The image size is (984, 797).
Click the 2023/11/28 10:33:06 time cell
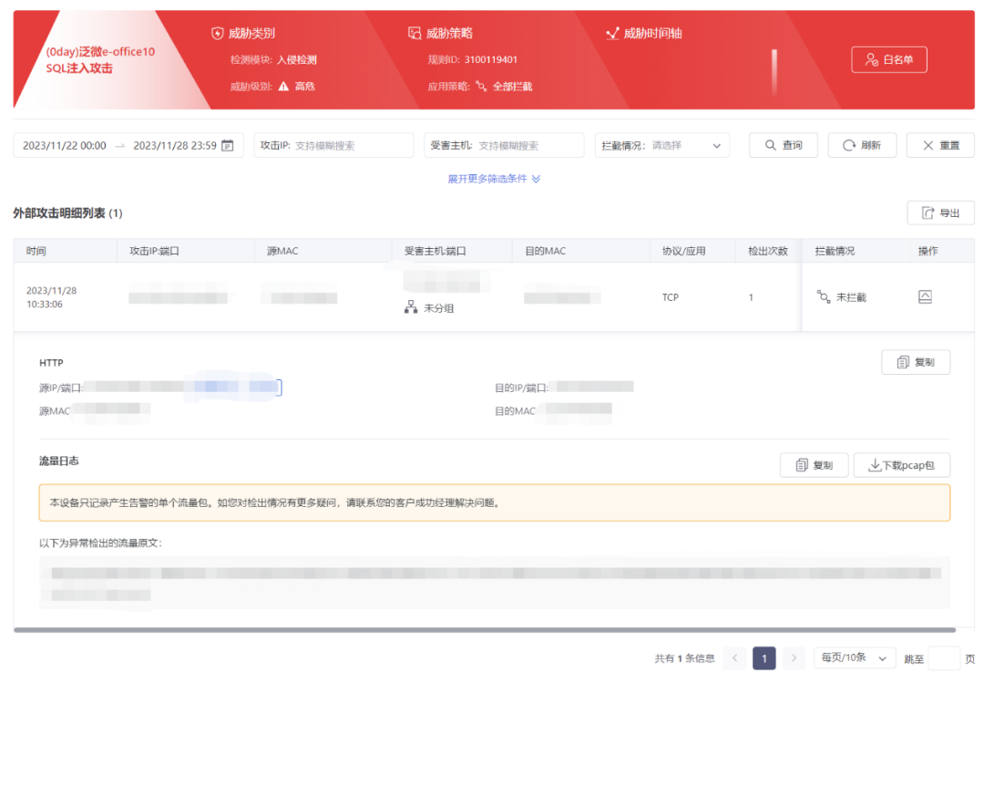pyautogui.click(x=51, y=297)
